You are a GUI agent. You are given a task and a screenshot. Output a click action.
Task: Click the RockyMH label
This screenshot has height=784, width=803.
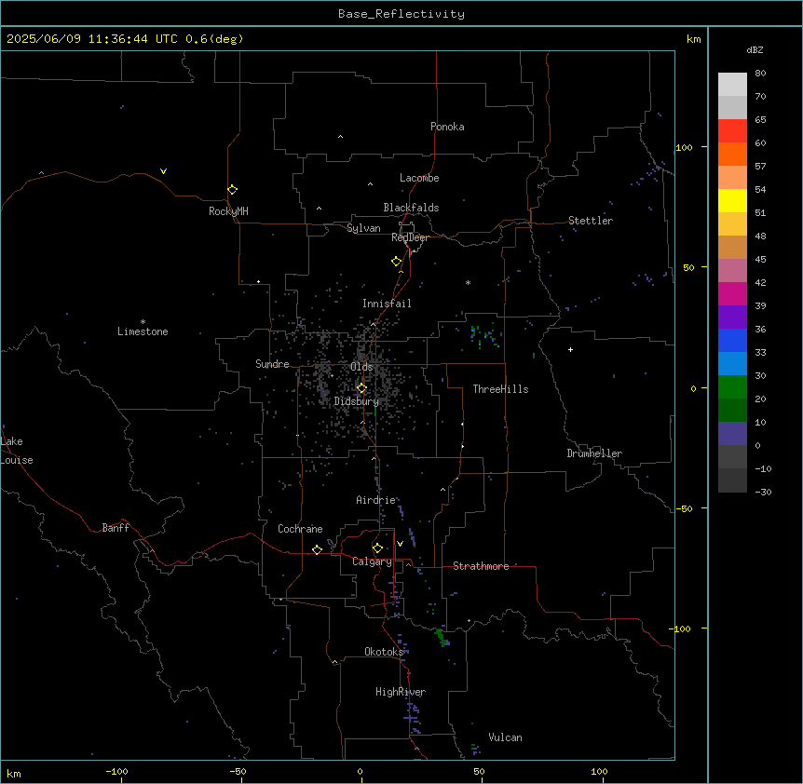pos(228,211)
